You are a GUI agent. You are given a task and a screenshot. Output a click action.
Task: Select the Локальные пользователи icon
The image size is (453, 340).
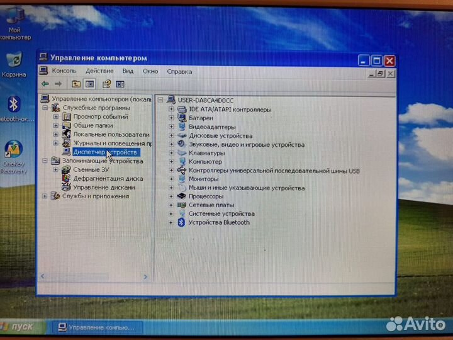(x=67, y=134)
